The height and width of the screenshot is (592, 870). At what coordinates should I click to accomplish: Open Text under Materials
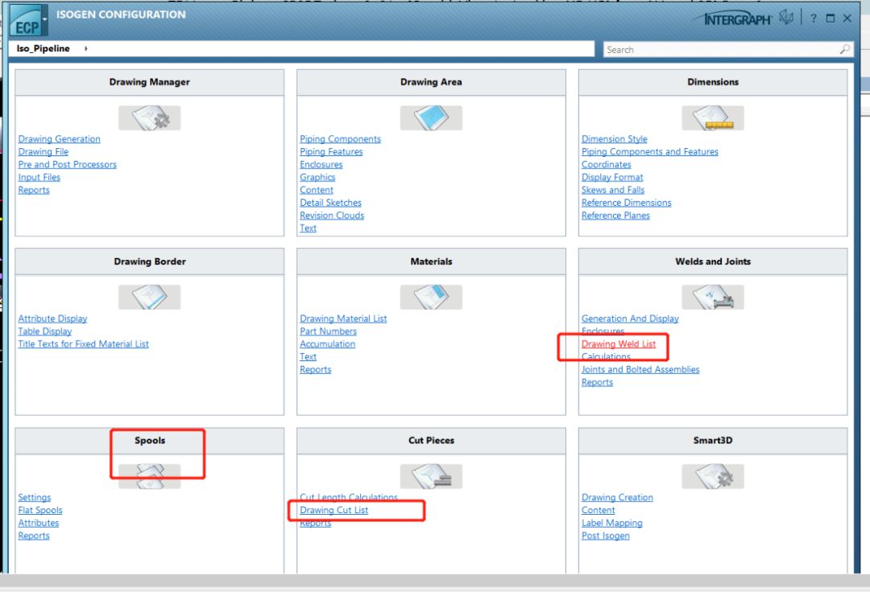tap(308, 356)
